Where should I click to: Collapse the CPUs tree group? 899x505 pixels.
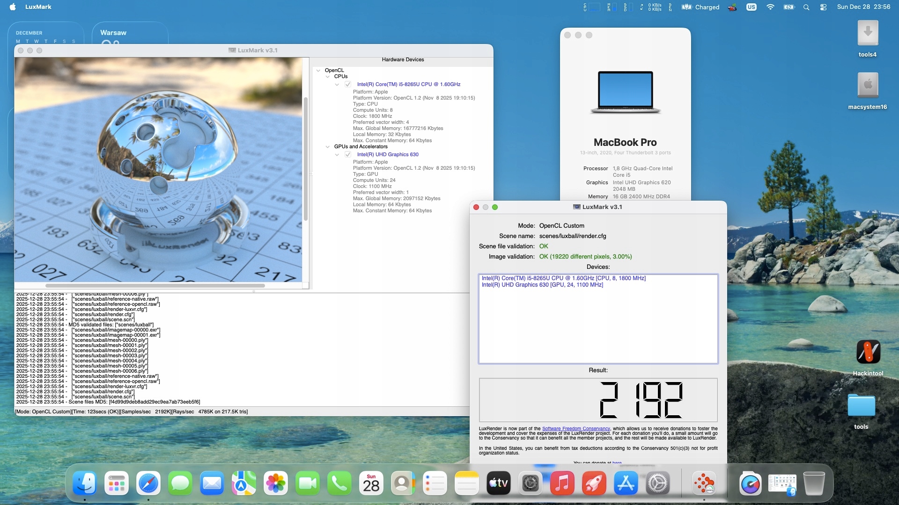tap(328, 77)
